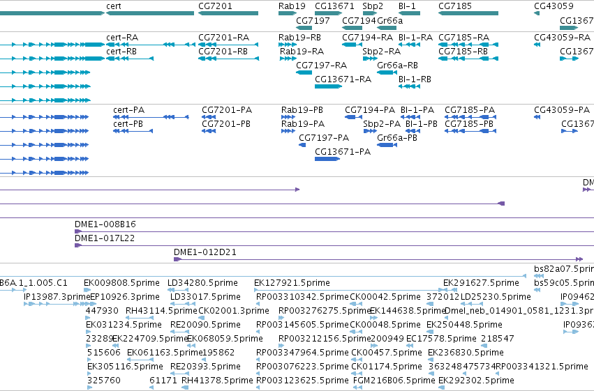Select the CG7197 gene label in top track
Image resolution: width=594 pixels, height=391 pixels.
click(313, 20)
